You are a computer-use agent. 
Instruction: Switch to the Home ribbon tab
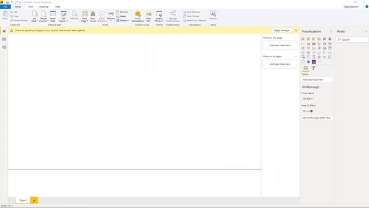click(x=18, y=6)
